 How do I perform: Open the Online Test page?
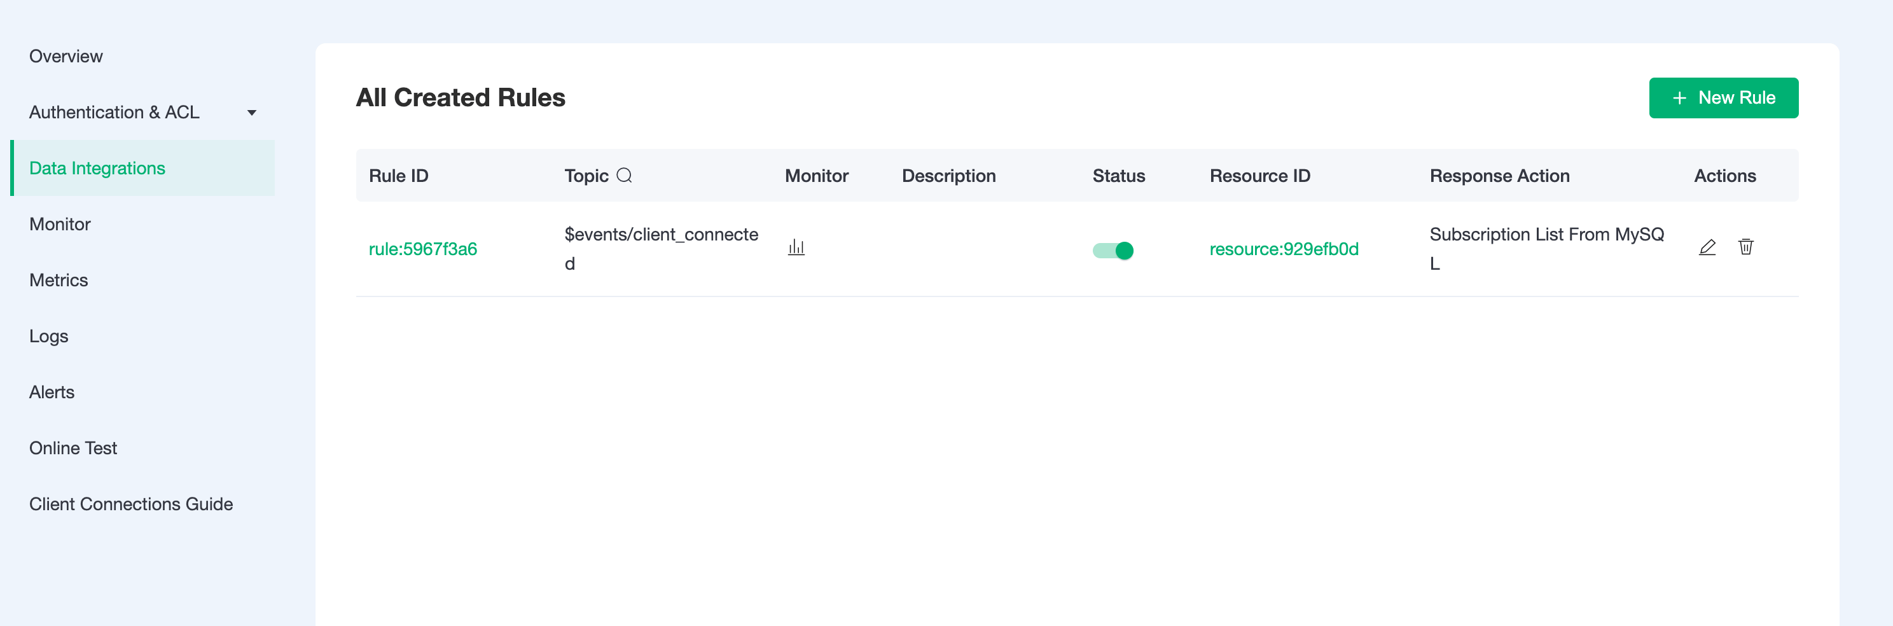coord(74,447)
